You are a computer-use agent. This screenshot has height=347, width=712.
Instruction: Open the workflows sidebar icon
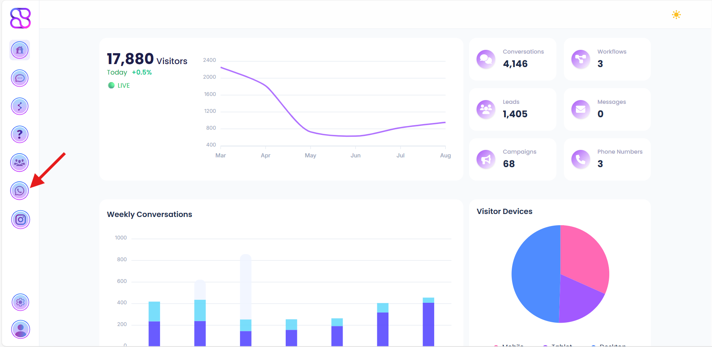point(20,106)
